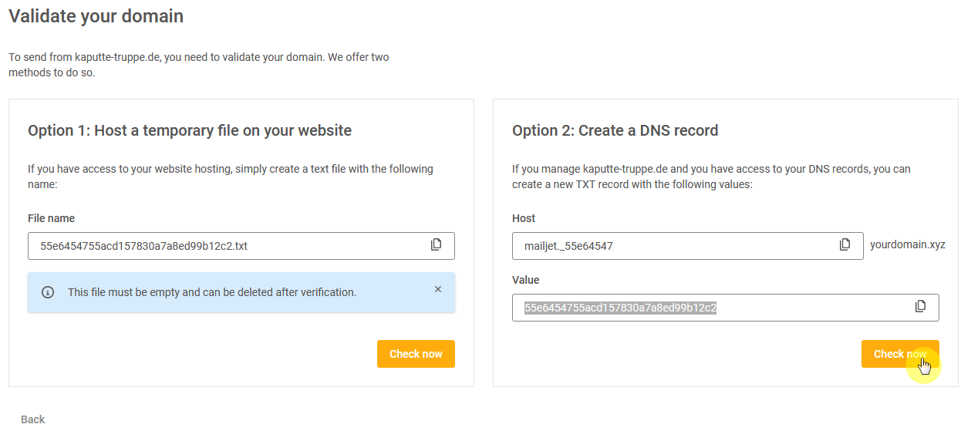Click the File name label
The image size is (971, 431).
[x=51, y=218]
